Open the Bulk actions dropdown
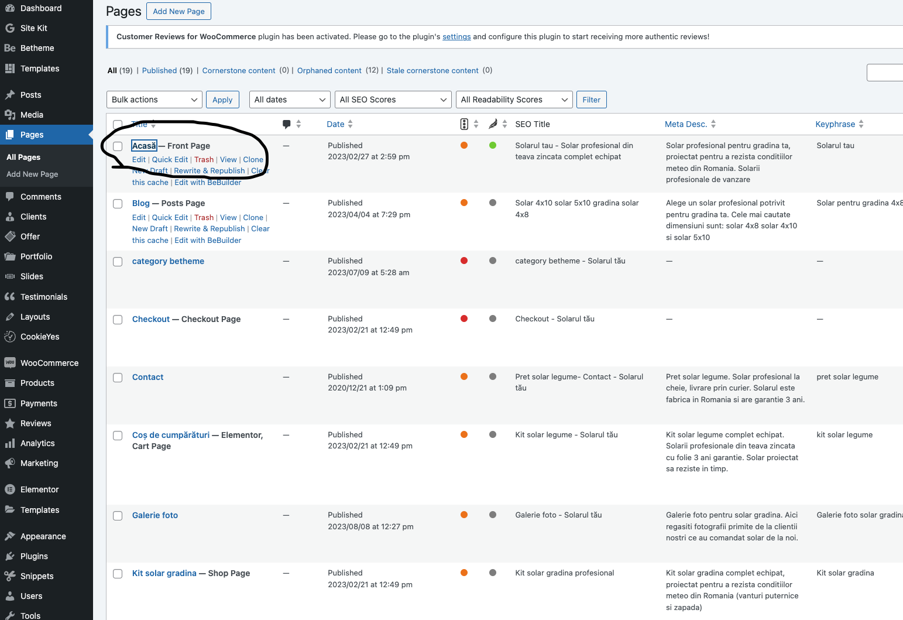This screenshot has width=903, height=620. tap(154, 100)
